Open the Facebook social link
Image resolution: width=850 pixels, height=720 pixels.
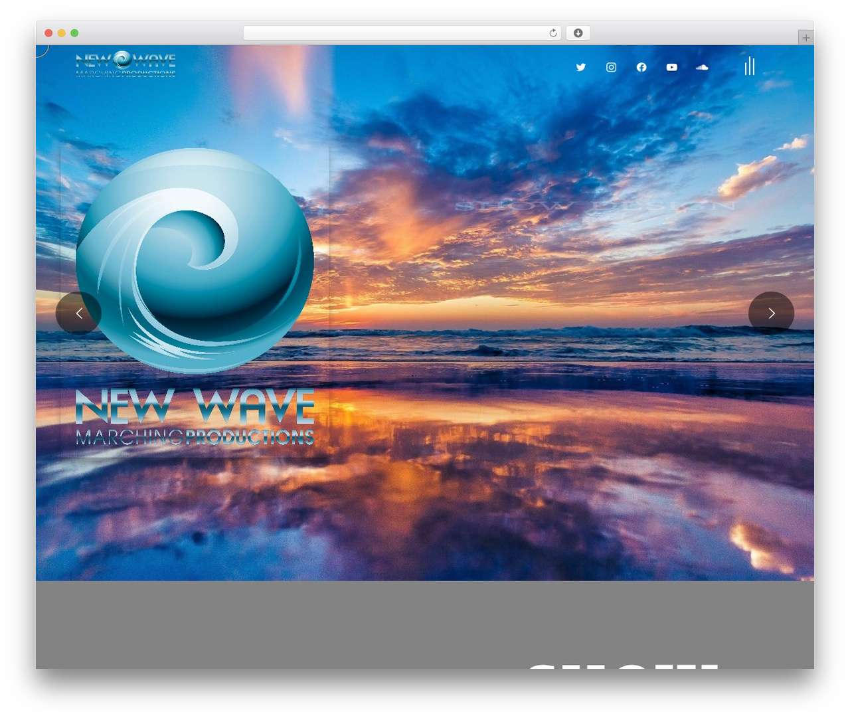tap(641, 67)
